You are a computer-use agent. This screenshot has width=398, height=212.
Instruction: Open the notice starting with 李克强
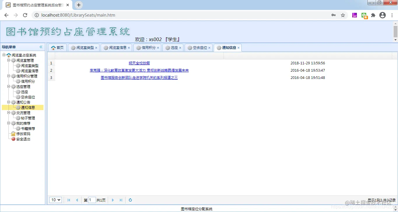[x=139, y=70]
